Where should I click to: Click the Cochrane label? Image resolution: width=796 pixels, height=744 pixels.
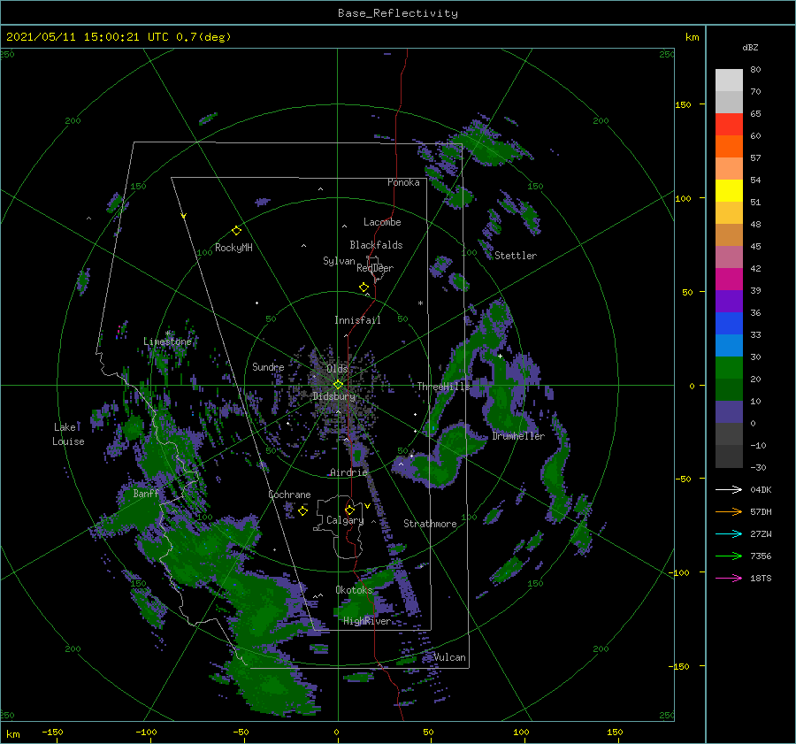pyautogui.click(x=289, y=495)
